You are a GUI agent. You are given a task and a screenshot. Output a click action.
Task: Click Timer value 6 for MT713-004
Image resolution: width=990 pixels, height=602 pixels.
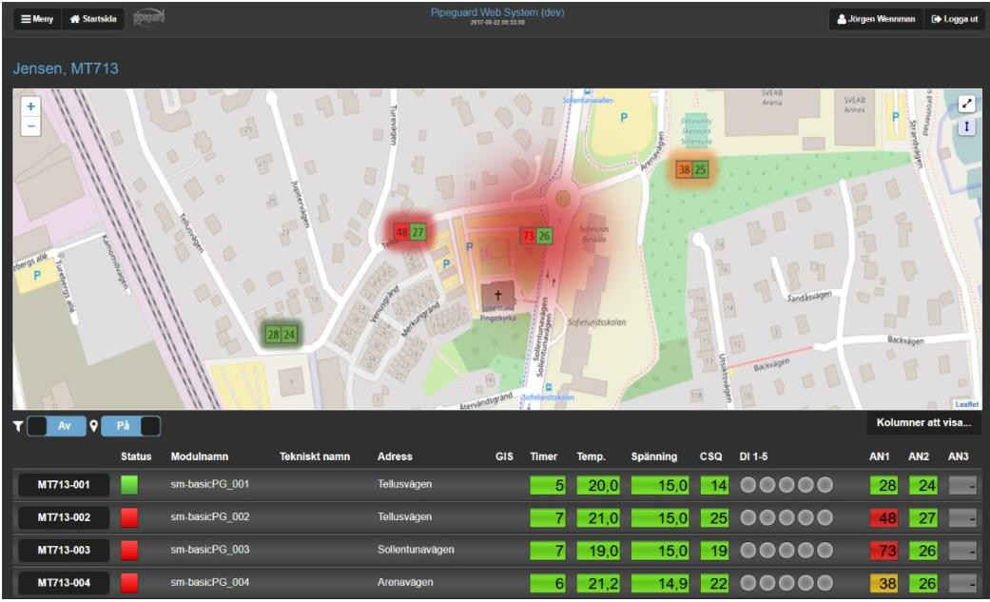click(548, 583)
